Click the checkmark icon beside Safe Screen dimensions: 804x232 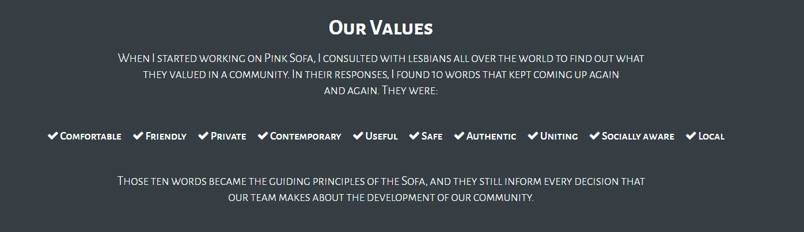pyautogui.click(x=414, y=136)
